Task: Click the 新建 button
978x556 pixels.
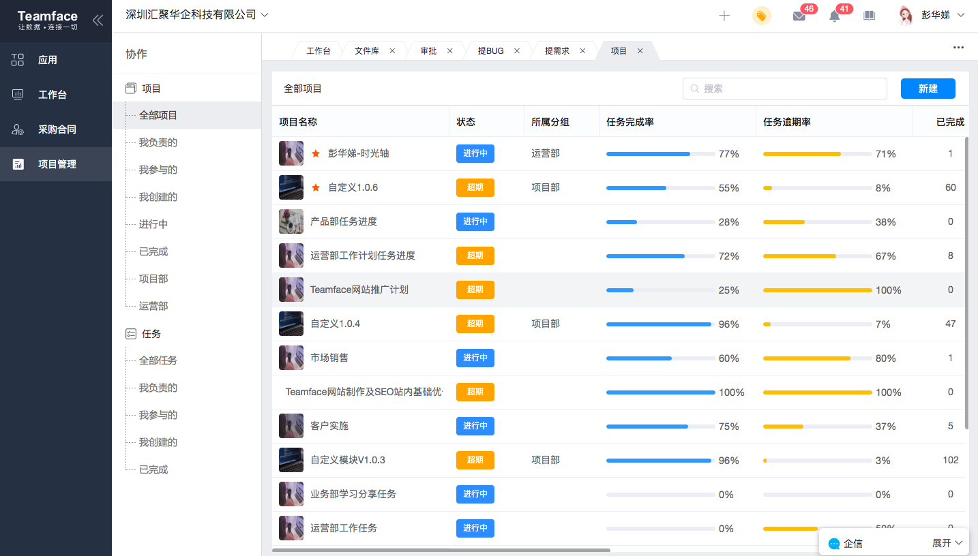Action: 928,89
